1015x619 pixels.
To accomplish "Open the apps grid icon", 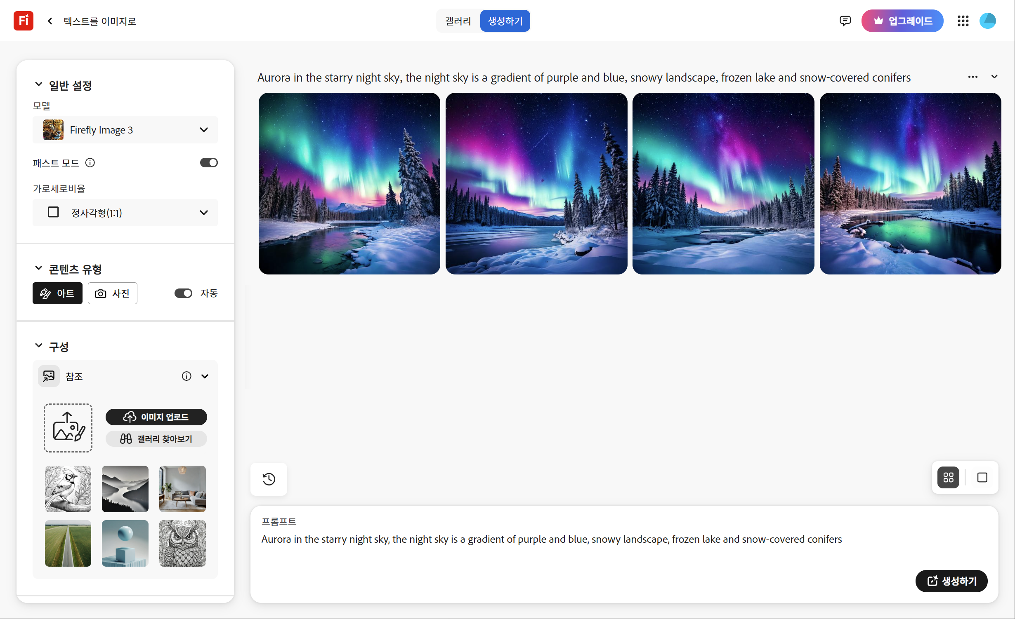I will [963, 21].
